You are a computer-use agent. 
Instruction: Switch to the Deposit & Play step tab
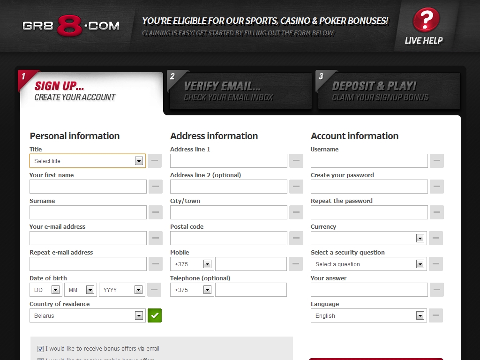pyautogui.click(x=388, y=91)
